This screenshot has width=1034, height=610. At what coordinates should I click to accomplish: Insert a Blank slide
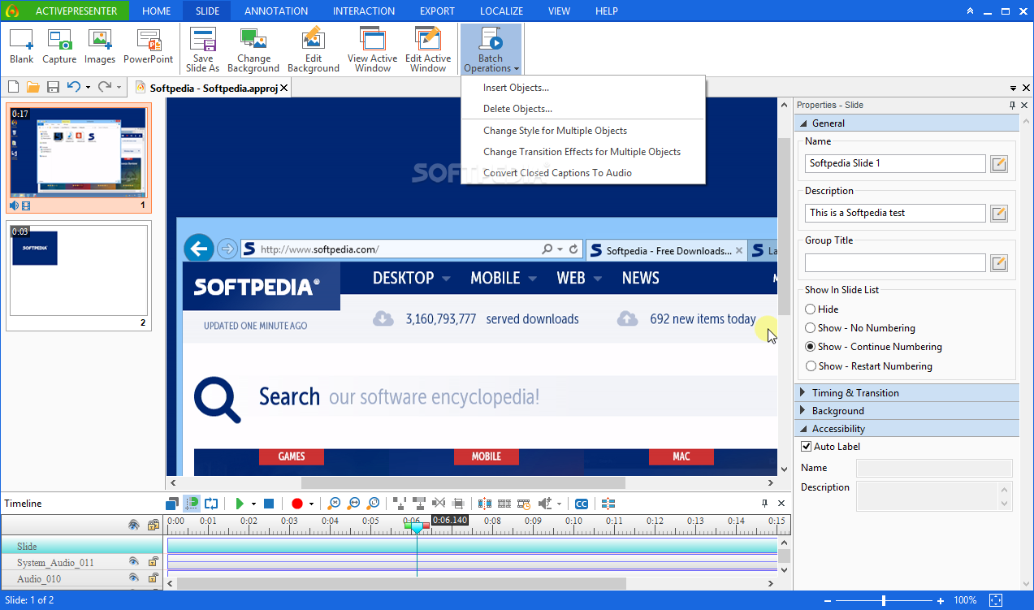pyautogui.click(x=22, y=46)
